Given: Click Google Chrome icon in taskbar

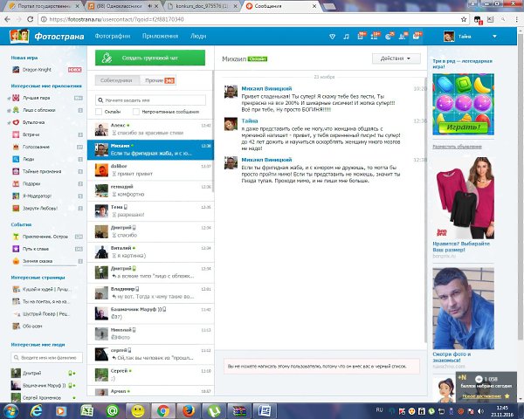Looking at the screenshot, I should [163, 409].
